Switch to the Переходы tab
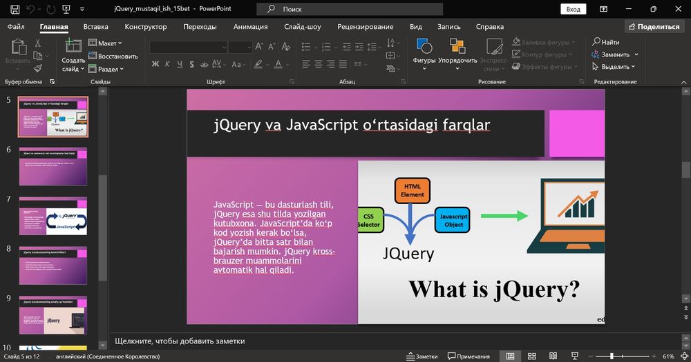This screenshot has height=362, width=691. 200,26
